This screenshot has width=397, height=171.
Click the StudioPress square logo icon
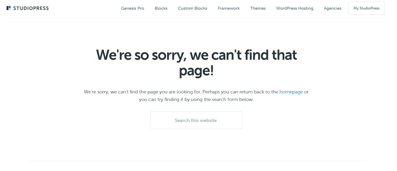pos(9,8)
